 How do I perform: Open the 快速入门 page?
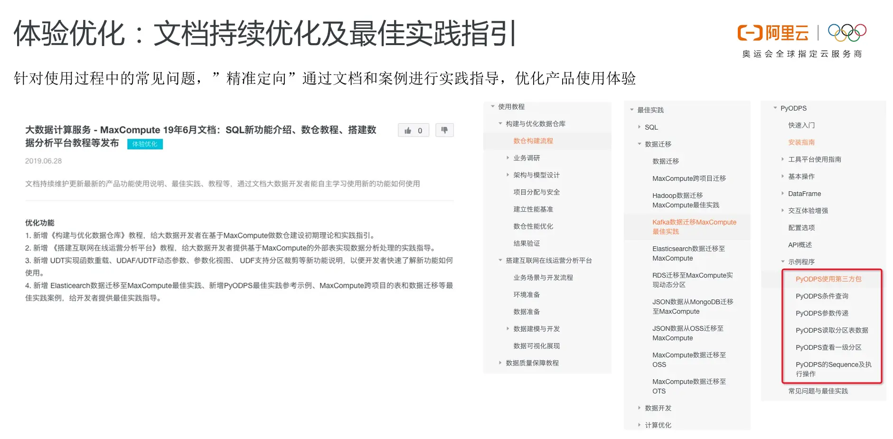[x=801, y=125]
